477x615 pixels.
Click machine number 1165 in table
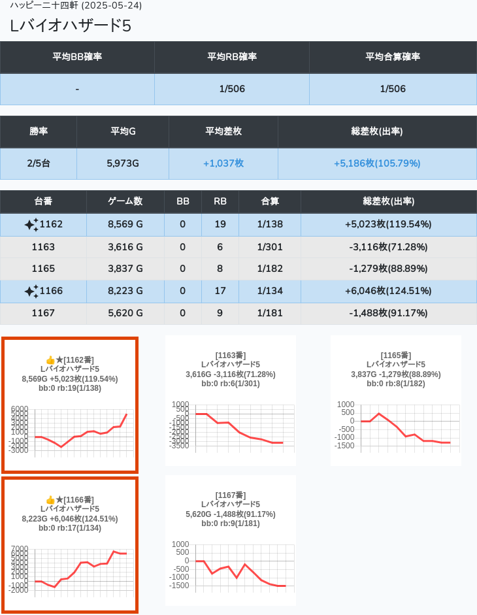[x=43, y=269]
